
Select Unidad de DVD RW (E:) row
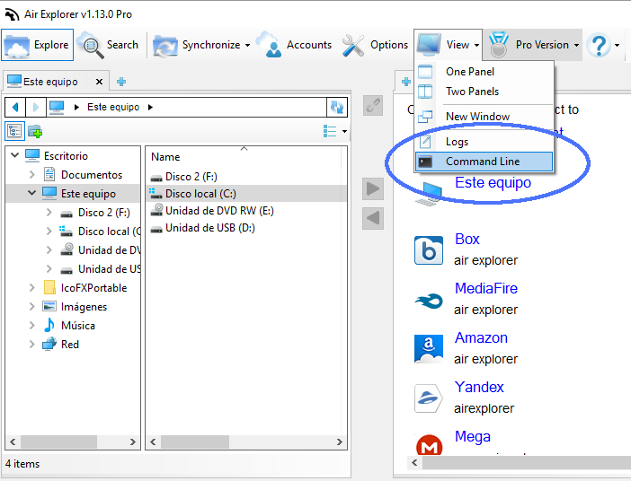[x=245, y=211]
